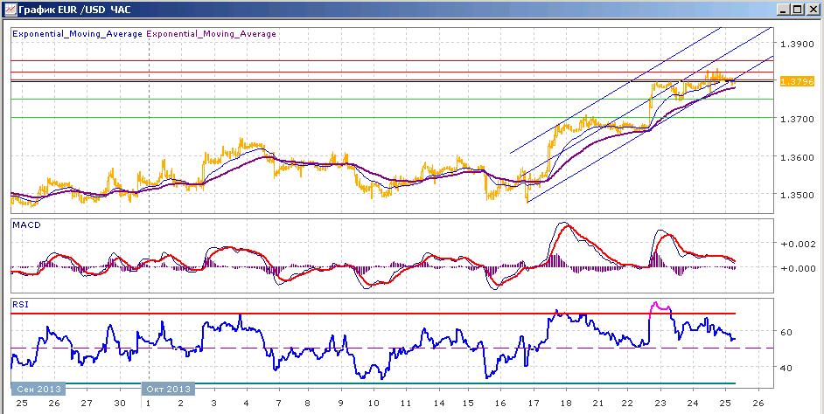Click the date label 14 on time axis
This screenshot has height=414, width=824.
(439, 404)
